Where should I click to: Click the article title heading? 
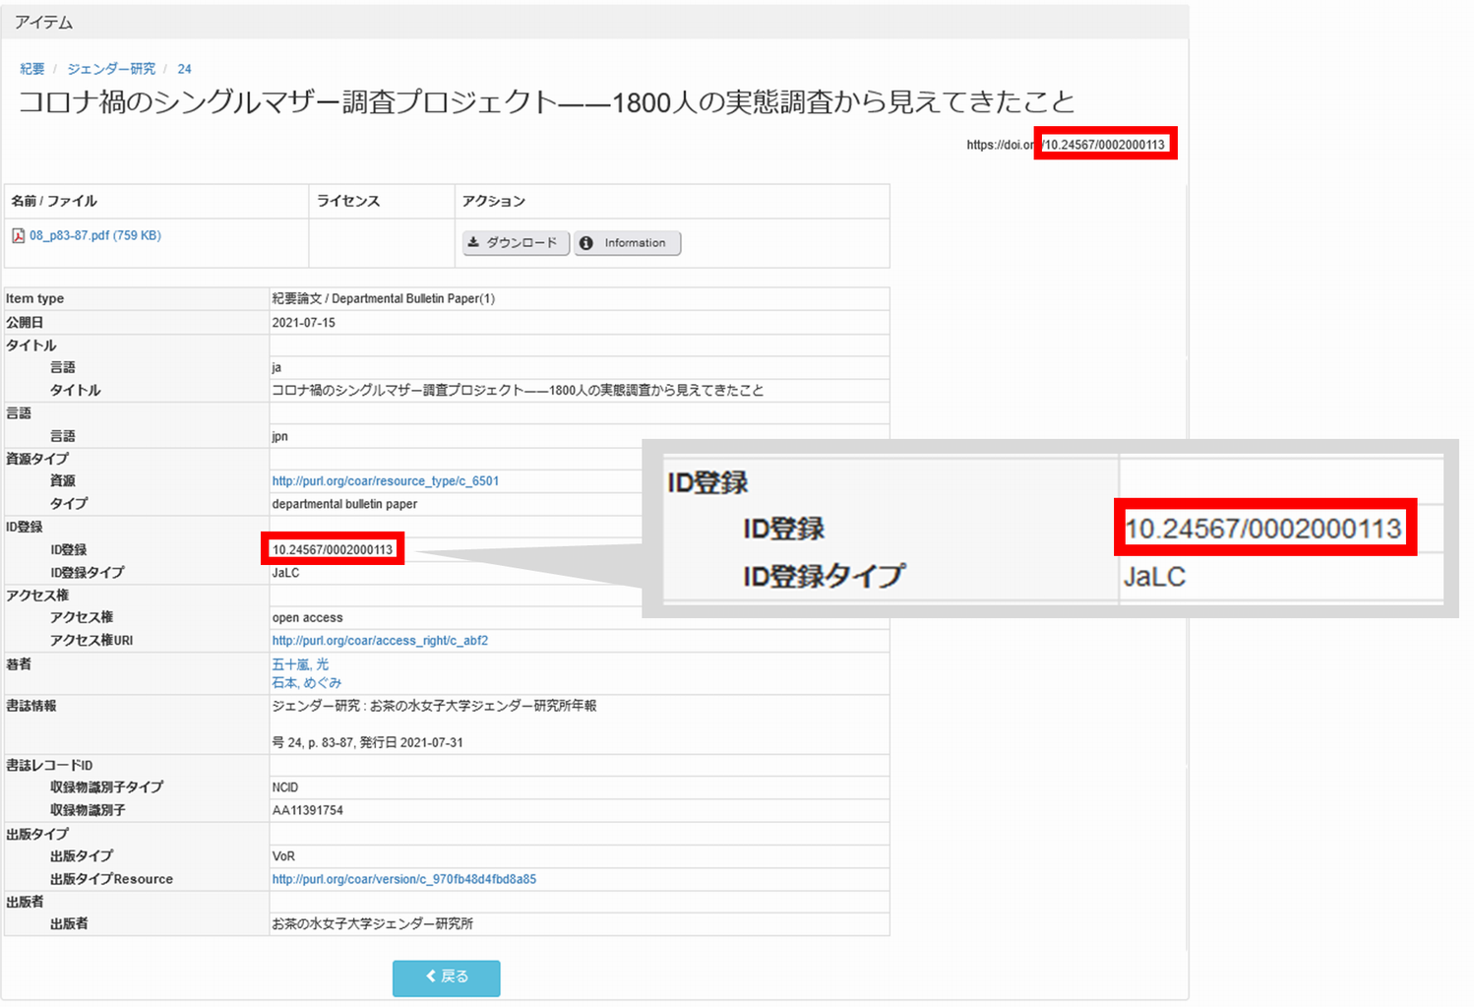pyautogui.click(x=546, y=102)
